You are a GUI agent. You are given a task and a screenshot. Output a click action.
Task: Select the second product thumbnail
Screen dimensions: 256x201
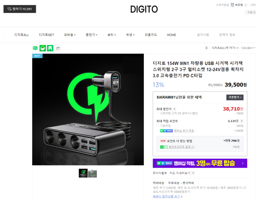pyautogui.click(x=92, y=173)
